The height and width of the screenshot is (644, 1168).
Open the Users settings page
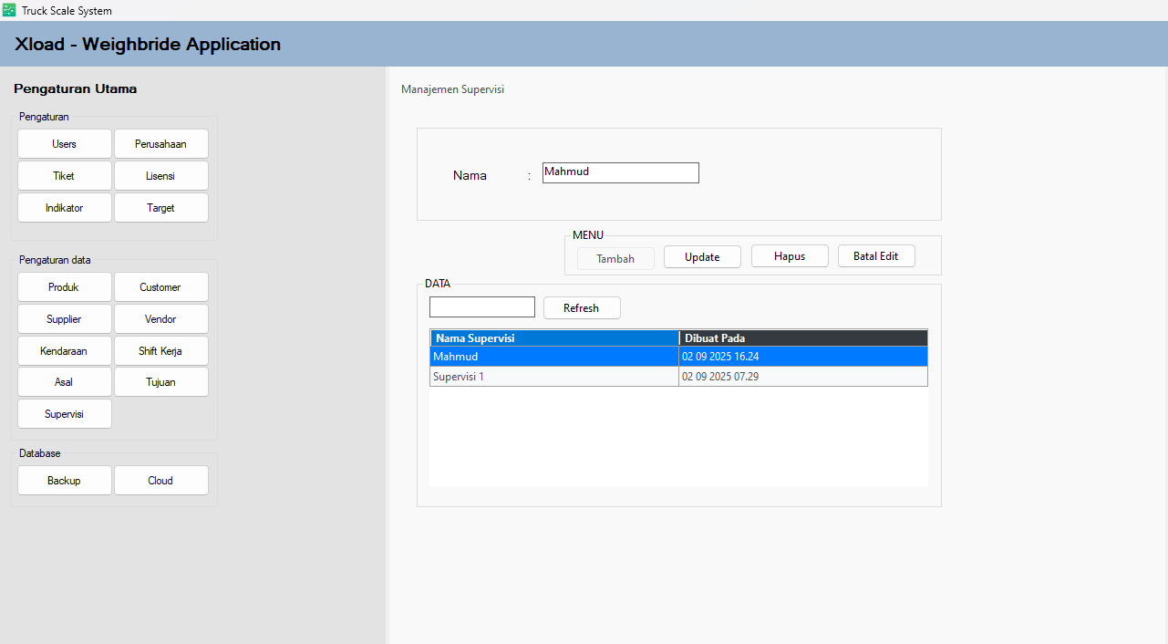[65, 144]
